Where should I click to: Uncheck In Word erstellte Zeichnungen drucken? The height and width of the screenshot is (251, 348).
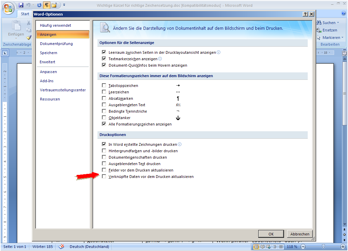point(104,144)
